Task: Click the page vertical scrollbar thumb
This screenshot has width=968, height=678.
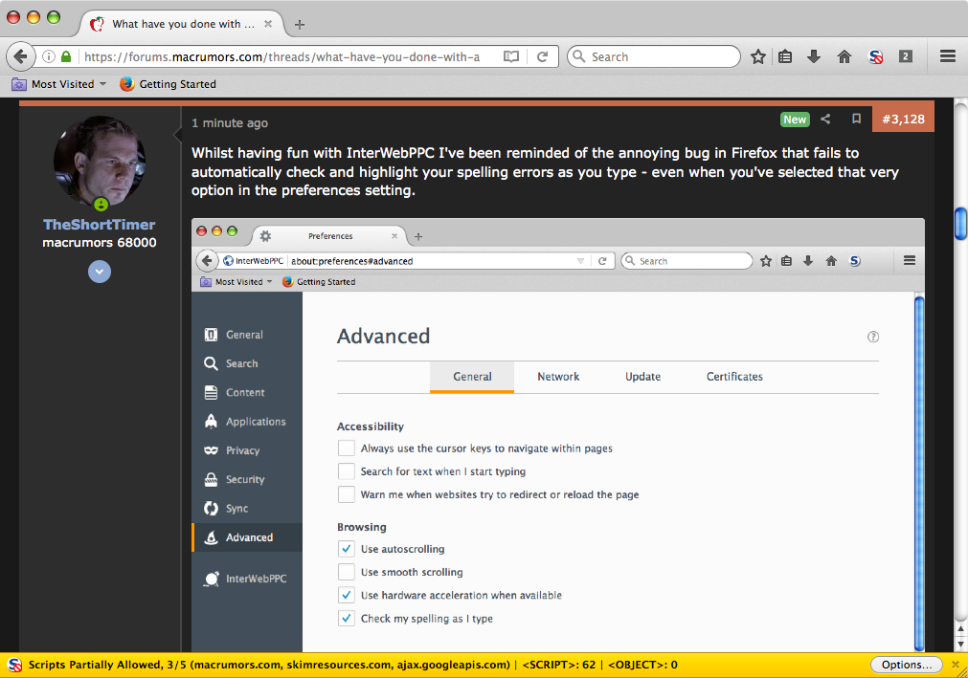Action: pyautogui.click(x=960, y=224)
